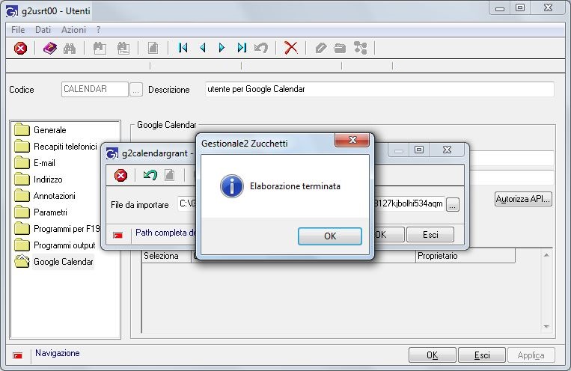
Task: Click the document page toolbar icon
Action: point(153,48)
